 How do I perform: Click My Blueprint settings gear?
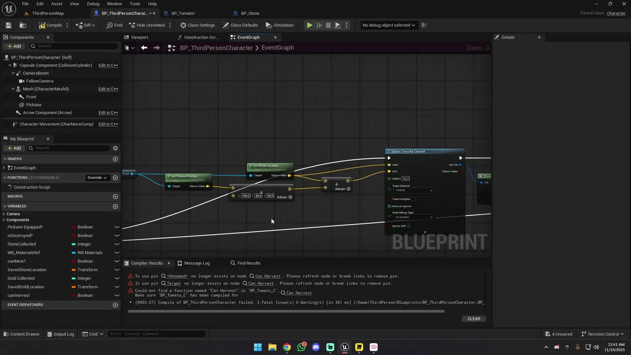(115, 148)
